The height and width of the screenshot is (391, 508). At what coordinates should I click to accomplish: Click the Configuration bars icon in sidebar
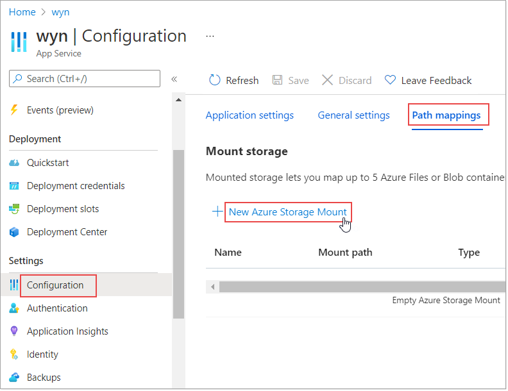[14, 285]
